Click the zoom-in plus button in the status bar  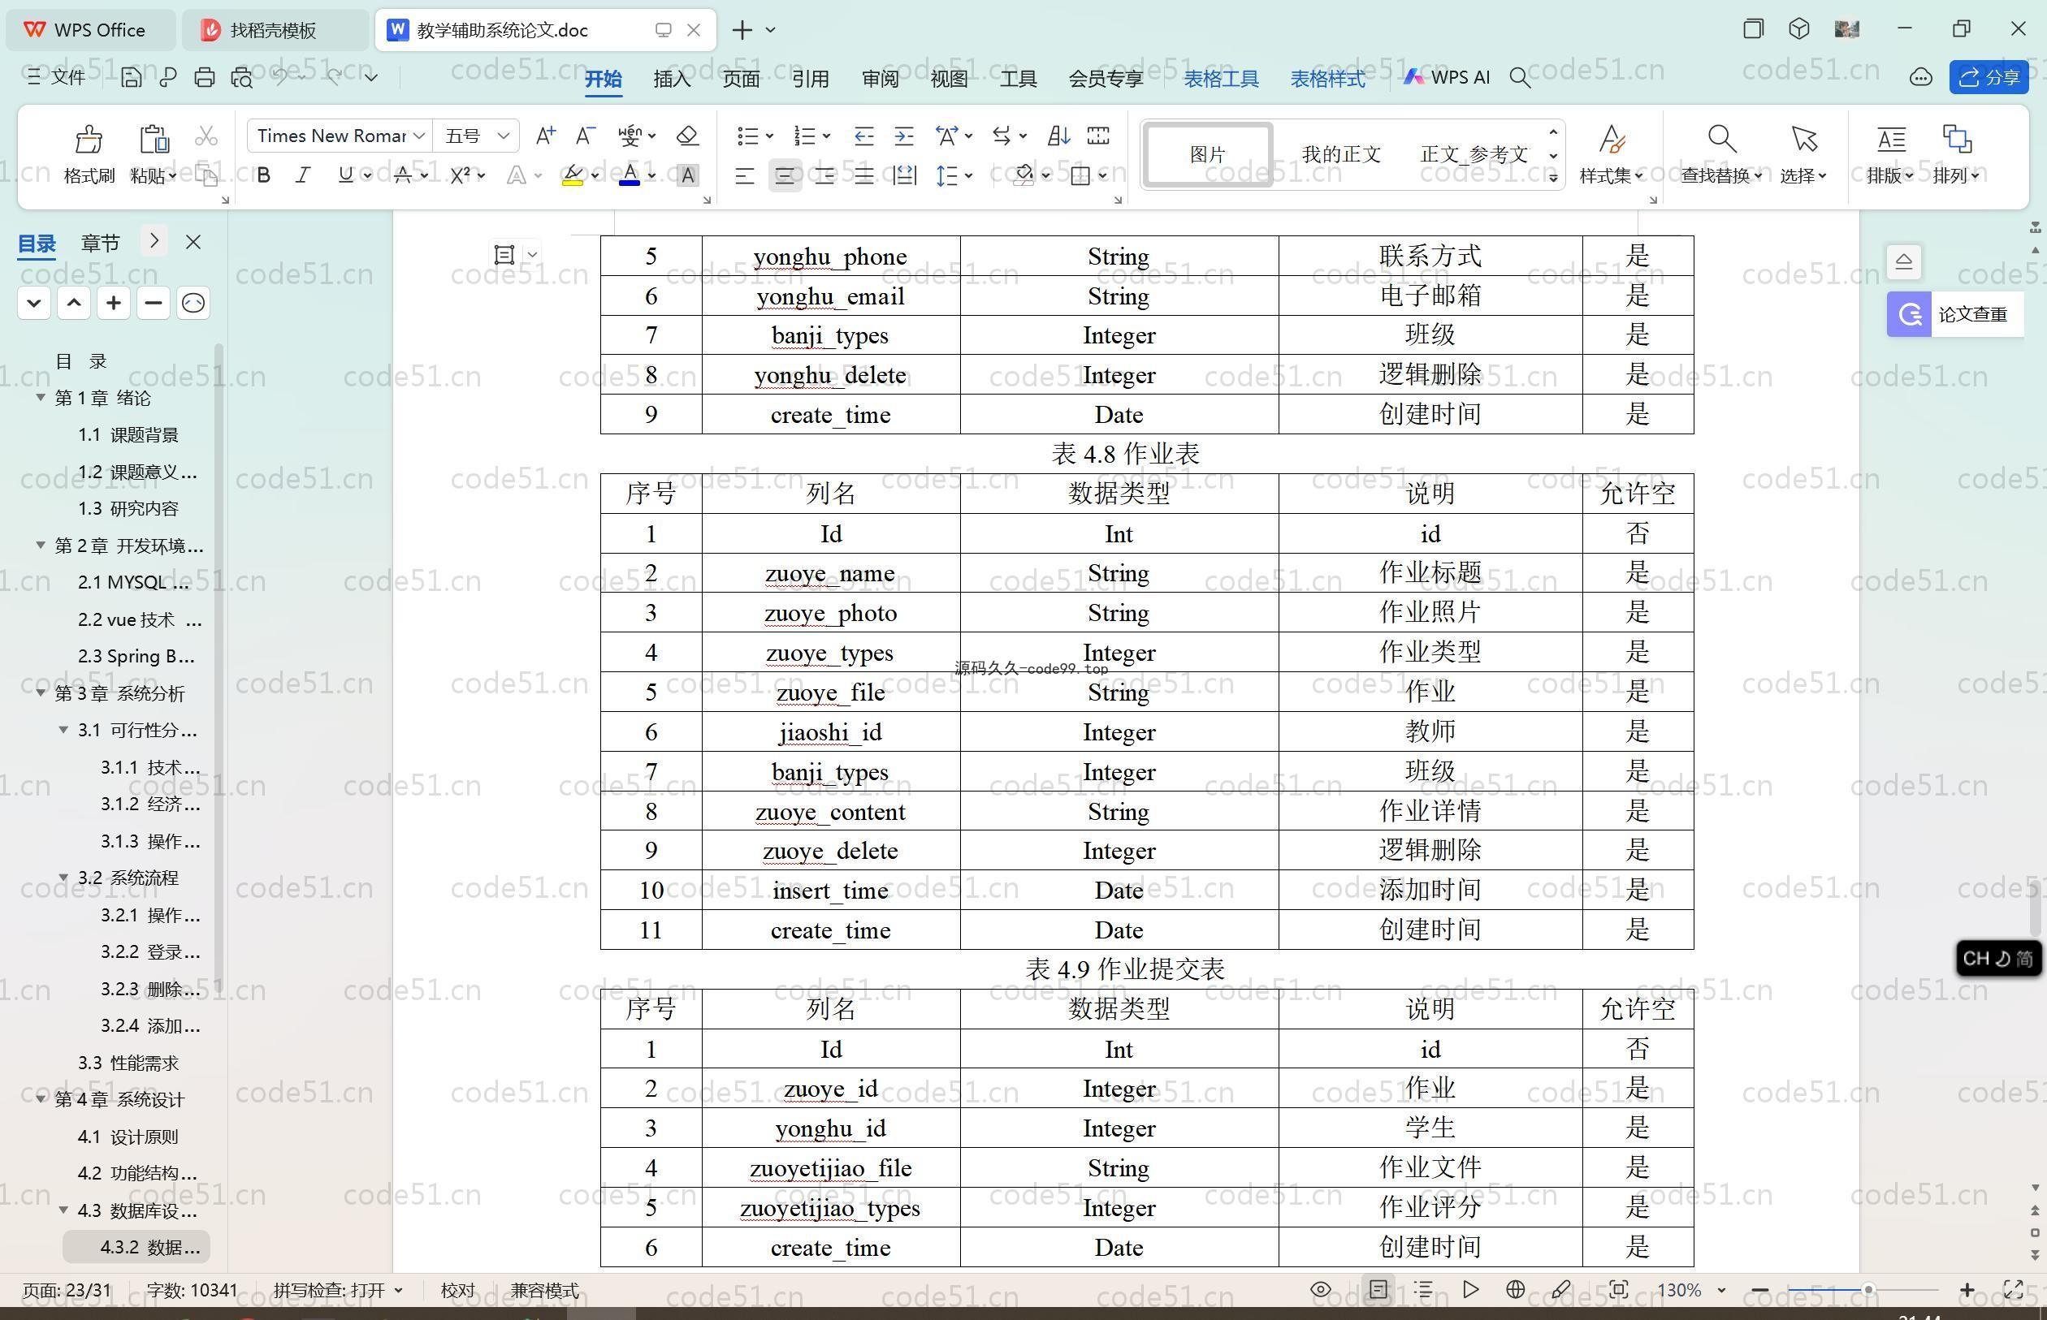(x=1967, y=1290)
